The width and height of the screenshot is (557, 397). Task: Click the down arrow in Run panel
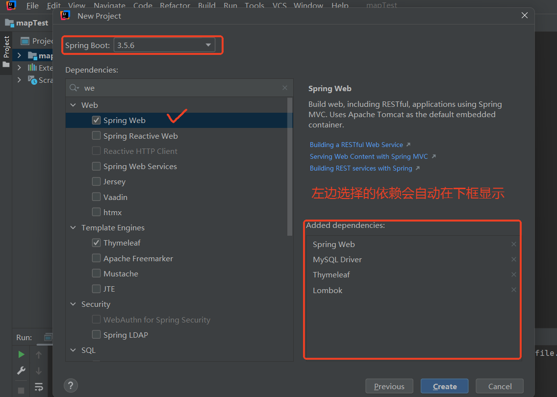39,371
